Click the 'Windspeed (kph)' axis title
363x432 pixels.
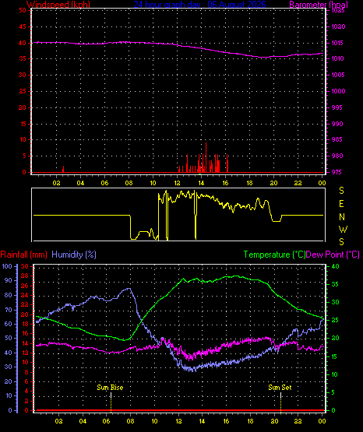(58, 5)
